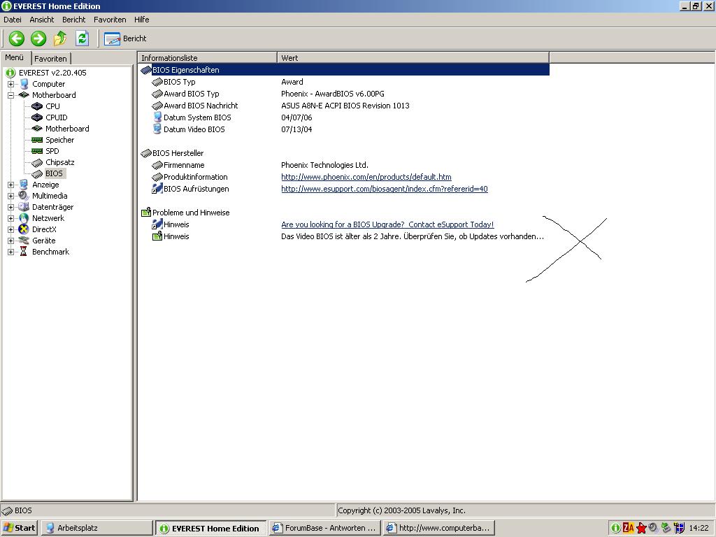Open the esupport.com biosagent link
This screenshot has width=716, height=537.
coord(385,189)
